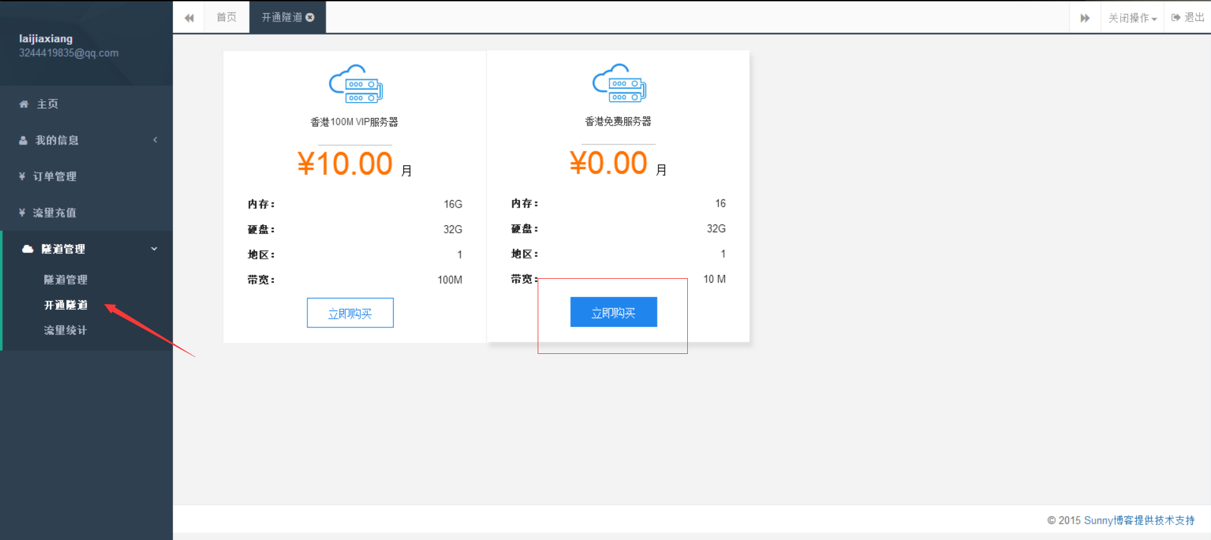Click the cloud server icon of 香港100M VIP服务器

click(356, 83)
